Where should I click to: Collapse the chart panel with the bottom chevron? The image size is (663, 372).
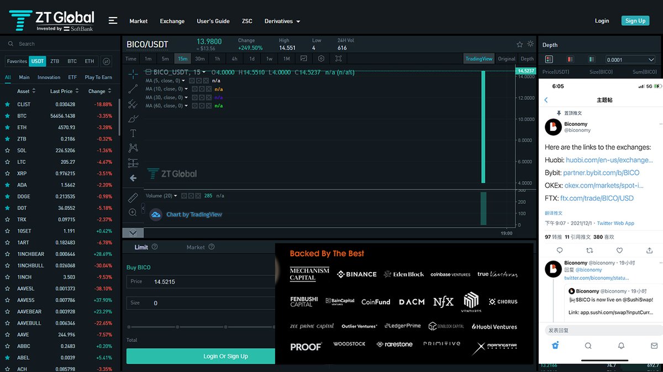point(133,232)
